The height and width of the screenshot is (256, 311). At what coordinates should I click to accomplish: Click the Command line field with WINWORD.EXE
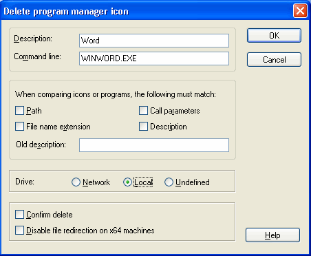(154, 58)
